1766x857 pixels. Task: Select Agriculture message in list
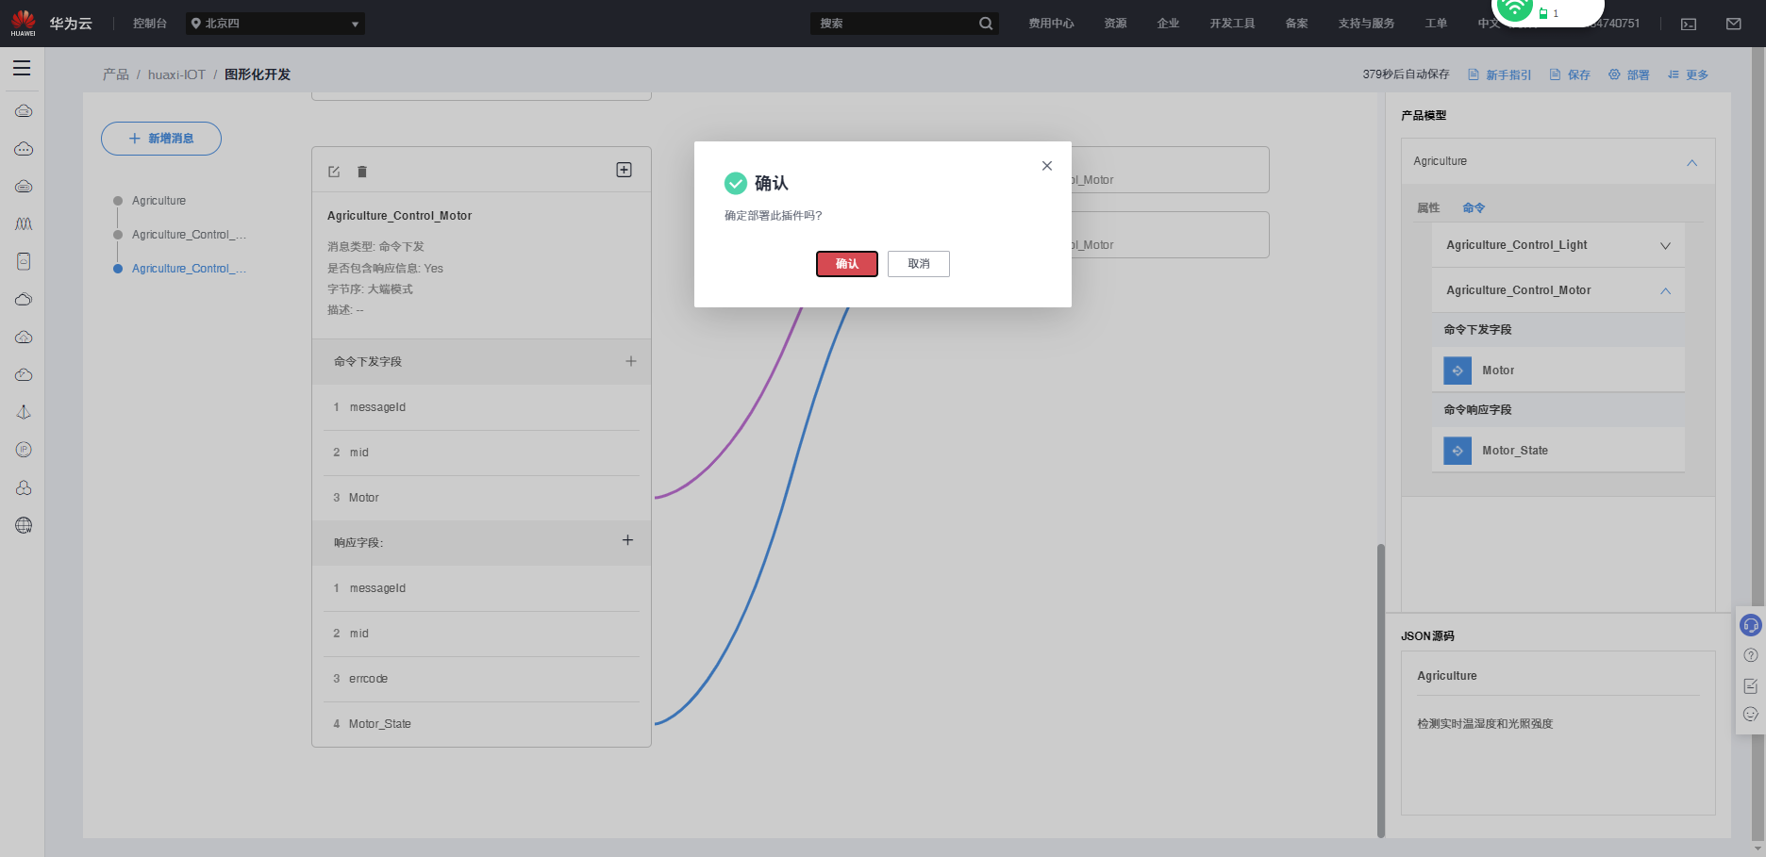158,201
